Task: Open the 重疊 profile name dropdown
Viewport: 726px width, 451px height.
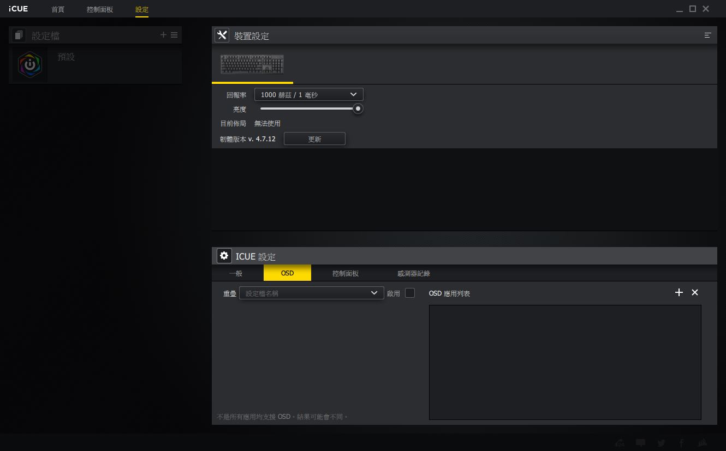Action: (x=312, y=293)
